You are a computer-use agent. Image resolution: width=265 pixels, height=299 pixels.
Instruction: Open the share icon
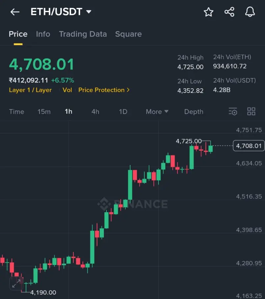pos(229,12)
